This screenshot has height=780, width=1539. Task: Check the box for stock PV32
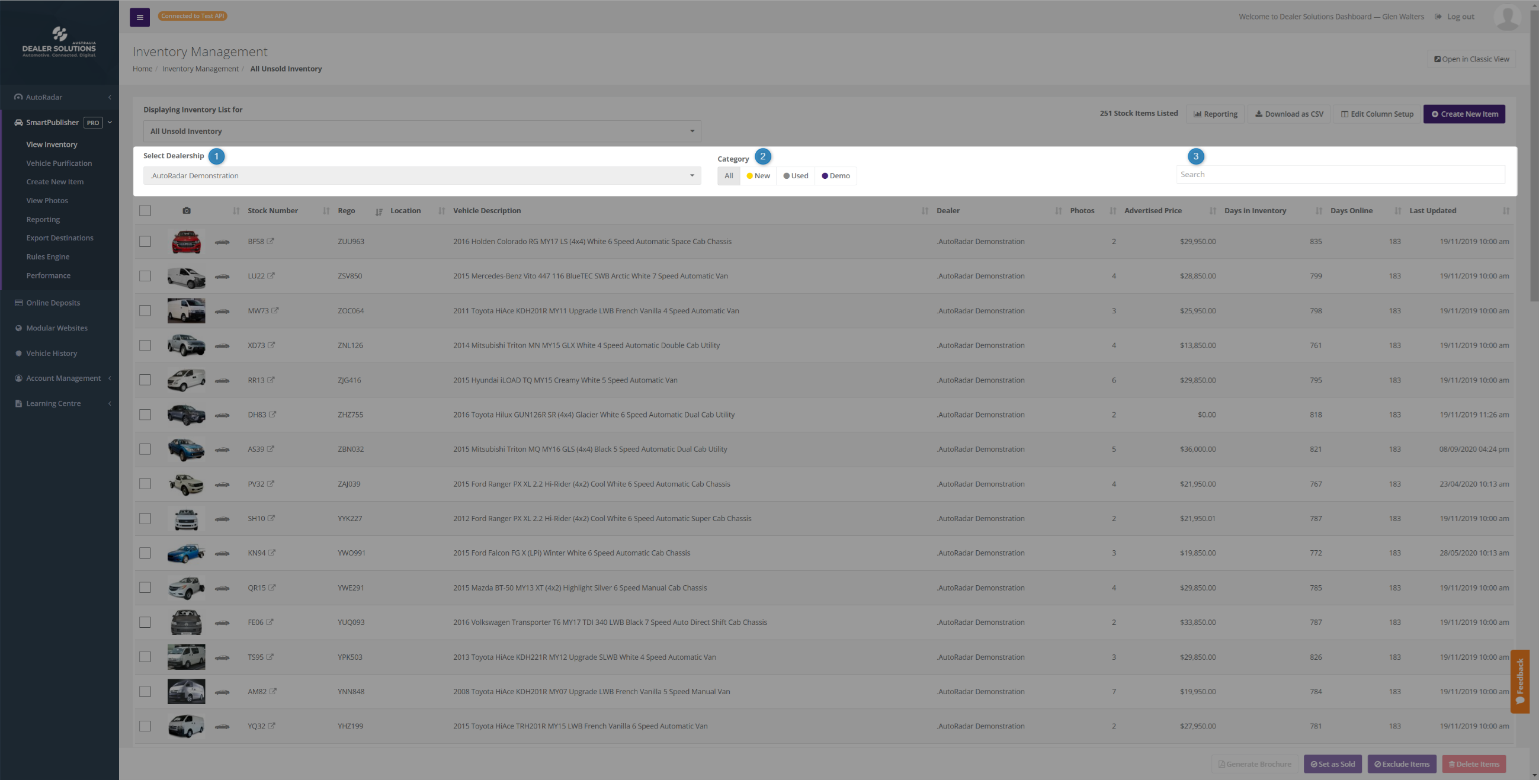[x=145, y=484]
